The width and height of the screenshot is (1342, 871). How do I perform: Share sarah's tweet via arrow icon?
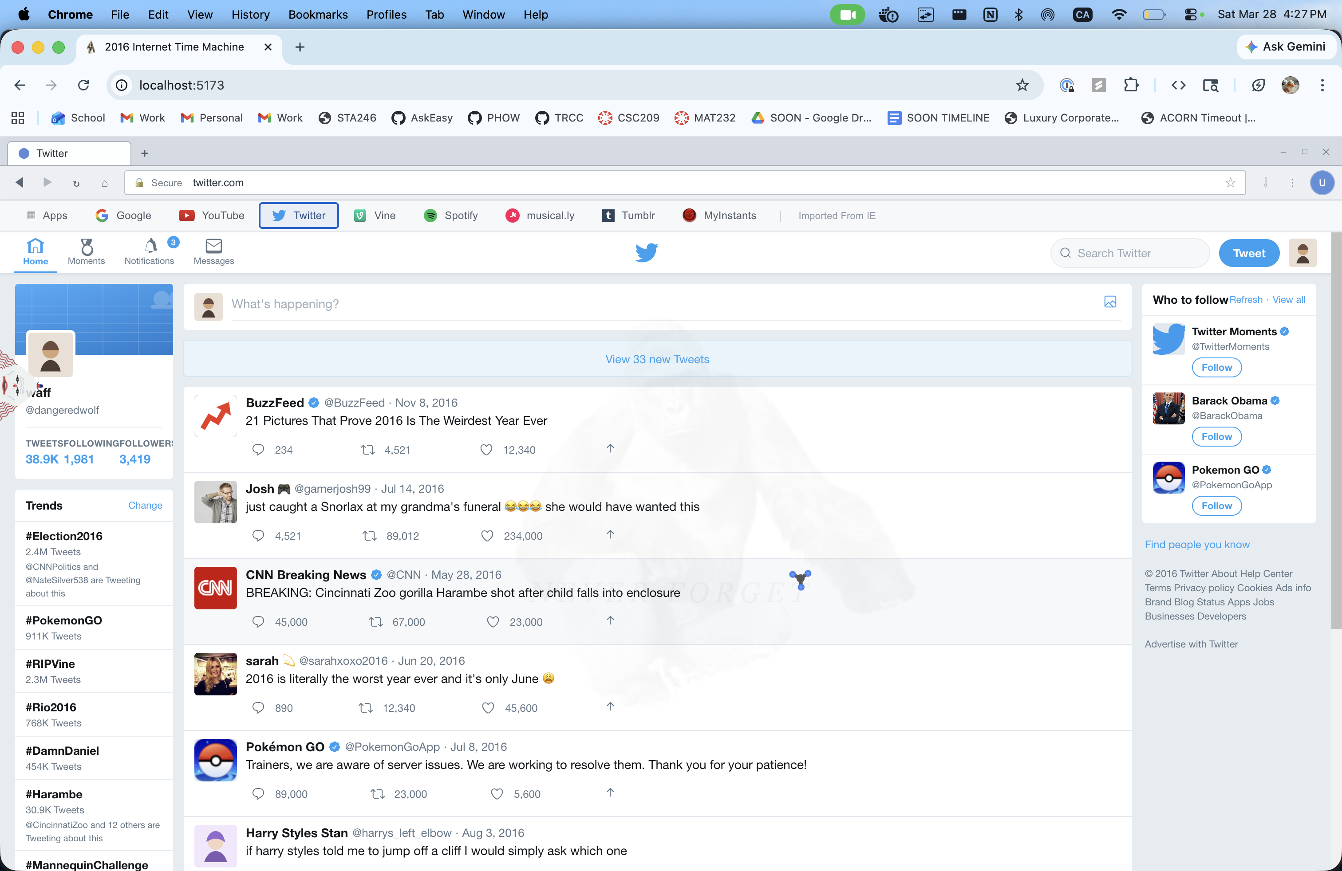pyautogui.click(x=610, y=706)
